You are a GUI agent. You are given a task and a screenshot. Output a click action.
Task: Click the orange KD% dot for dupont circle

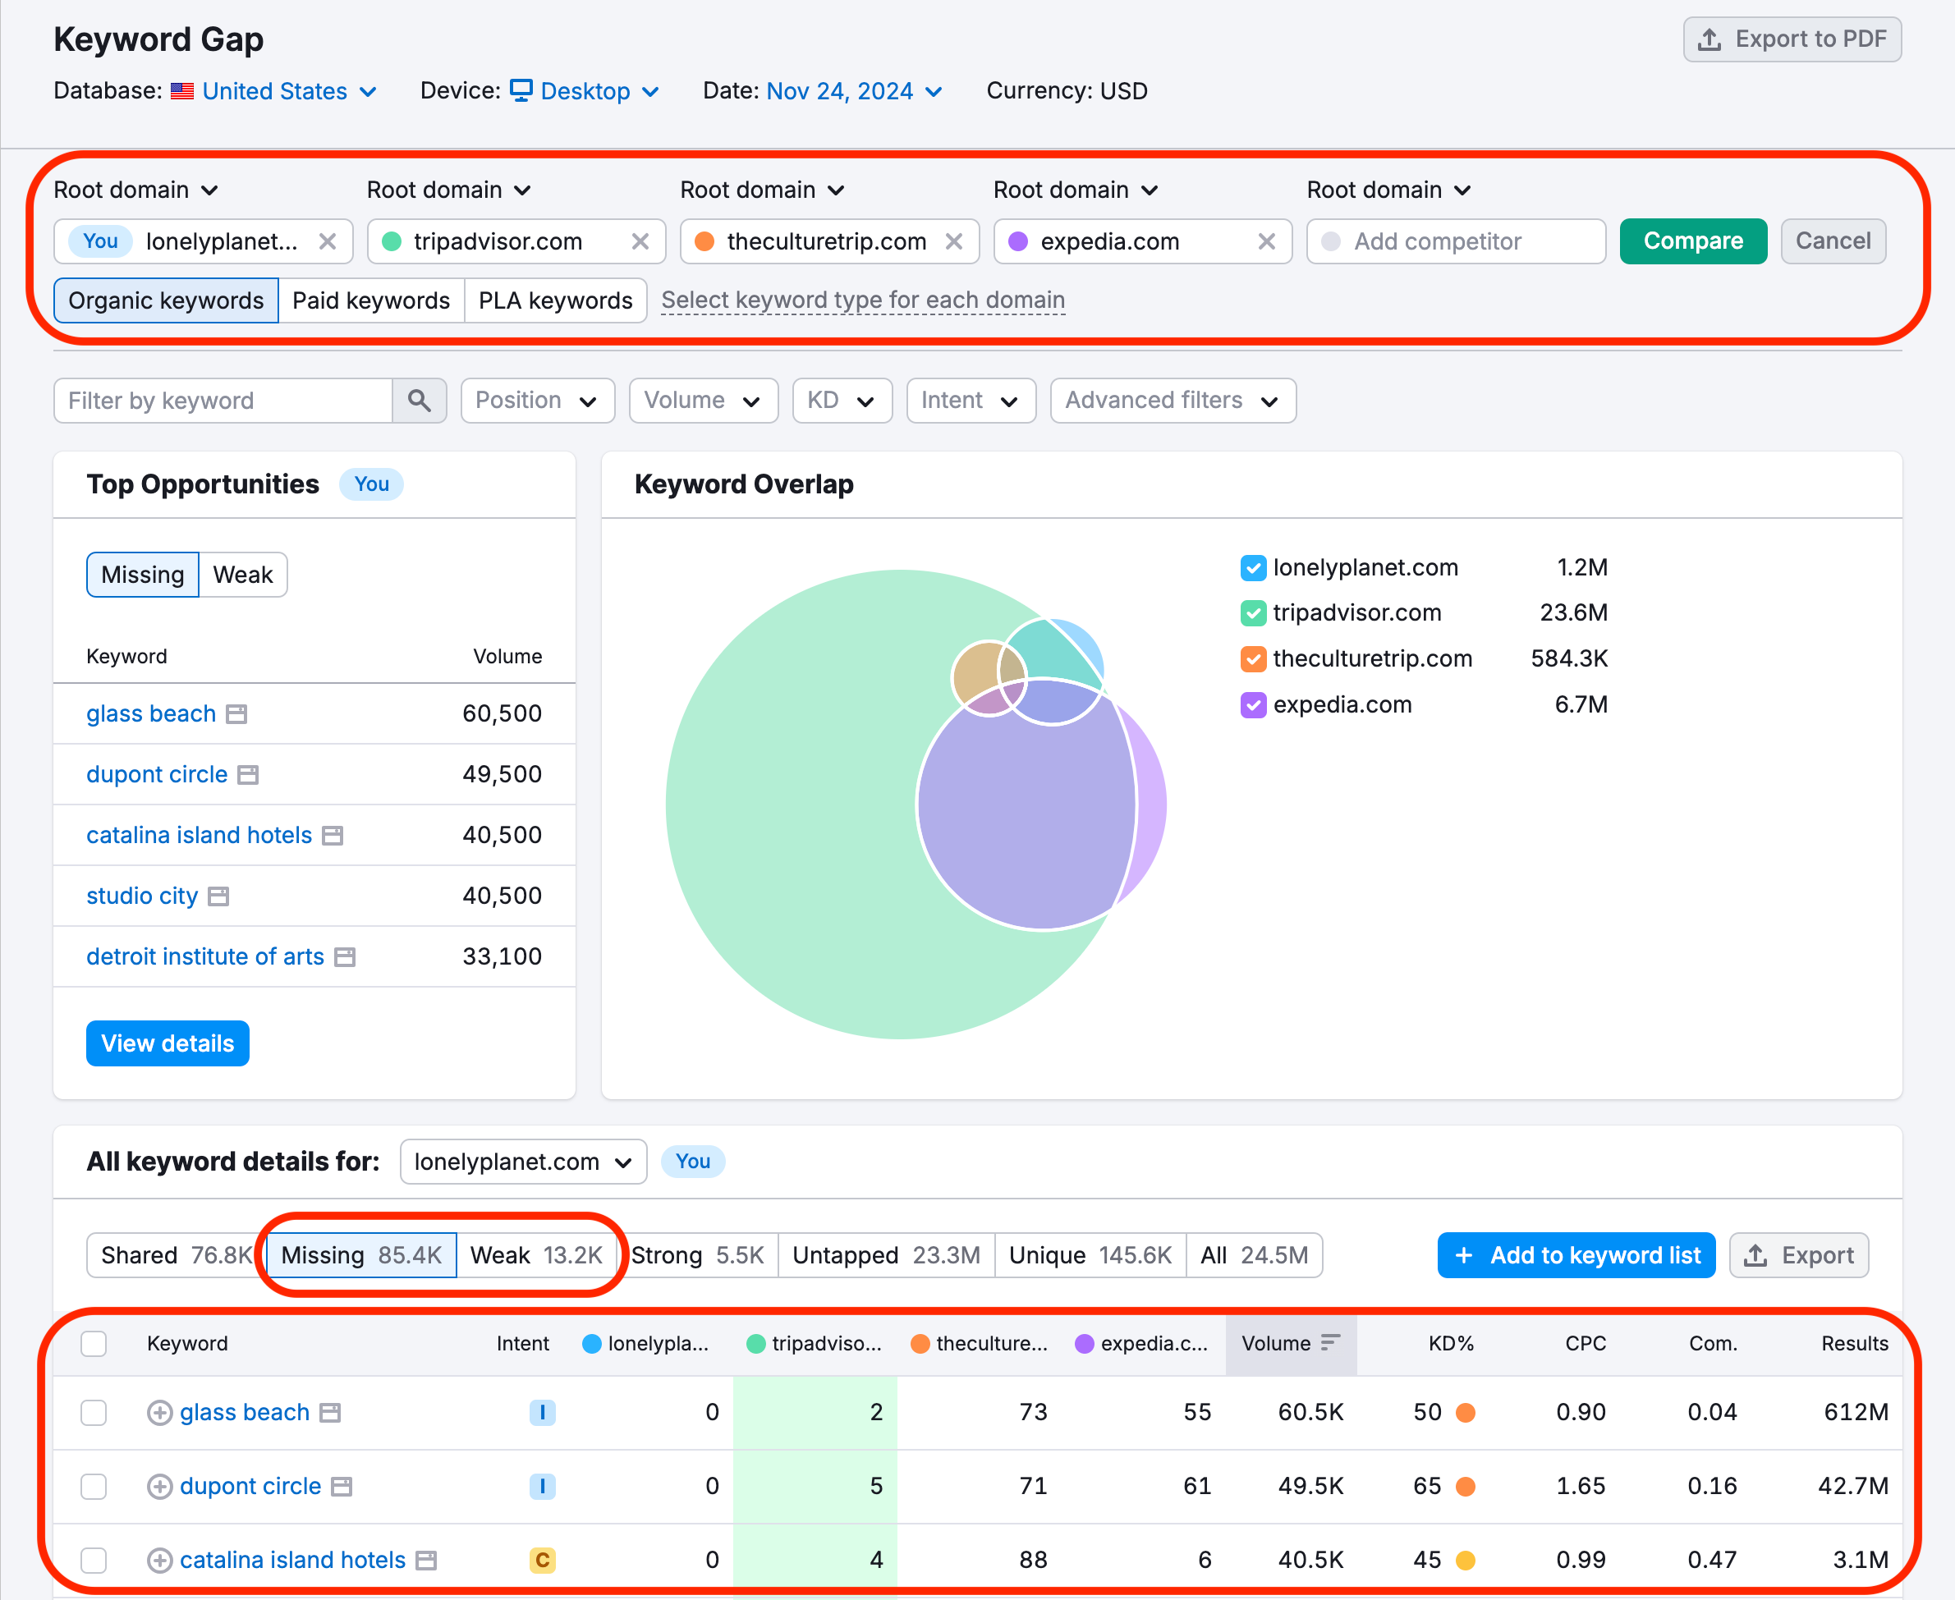tap(1466, 1486)
